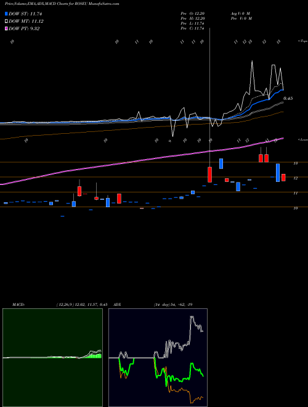
Task: Click the magenta DOW PT legend square
Action: click(6, 29)
